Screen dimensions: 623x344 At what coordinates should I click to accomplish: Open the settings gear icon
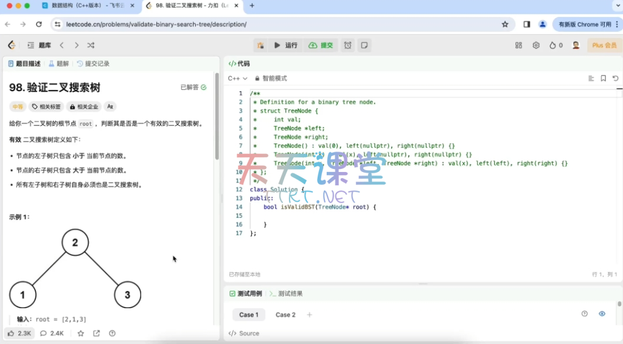pos(536,45)
